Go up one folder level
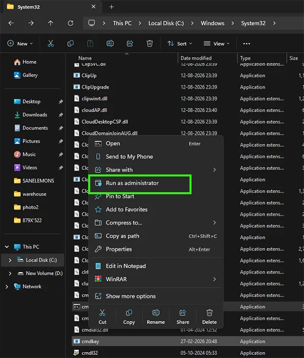Screen dimensions: 304x358 [x=50, y=23]
